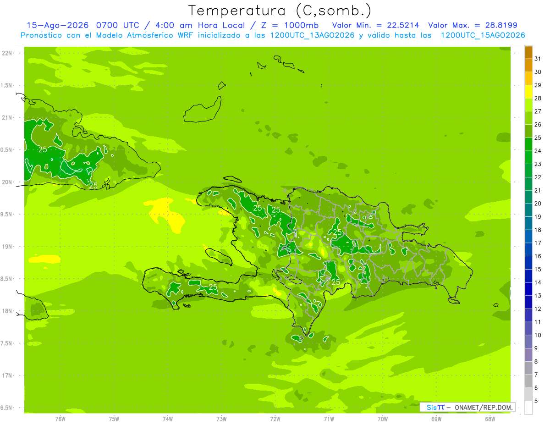
Task: Click 'Valor Min. = 22.5214' readout
Action: point(376,25)
